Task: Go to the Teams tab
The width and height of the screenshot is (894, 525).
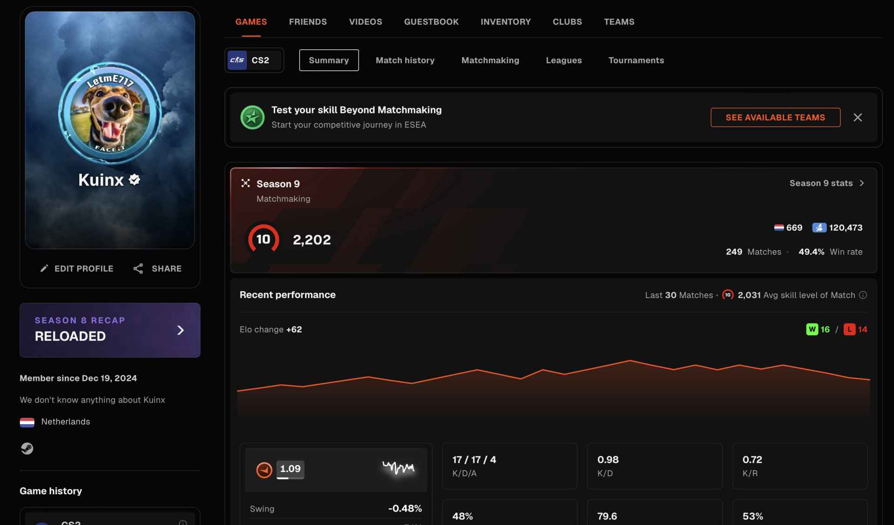Action: point(619,22)
